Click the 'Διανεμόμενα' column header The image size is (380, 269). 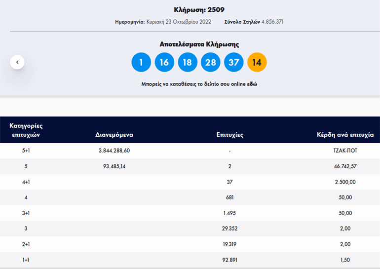[114, 135]
